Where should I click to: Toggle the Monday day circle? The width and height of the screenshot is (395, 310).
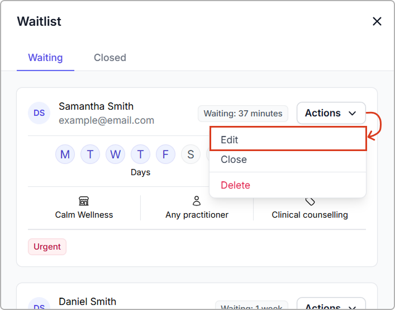click(x=65, y=154)
